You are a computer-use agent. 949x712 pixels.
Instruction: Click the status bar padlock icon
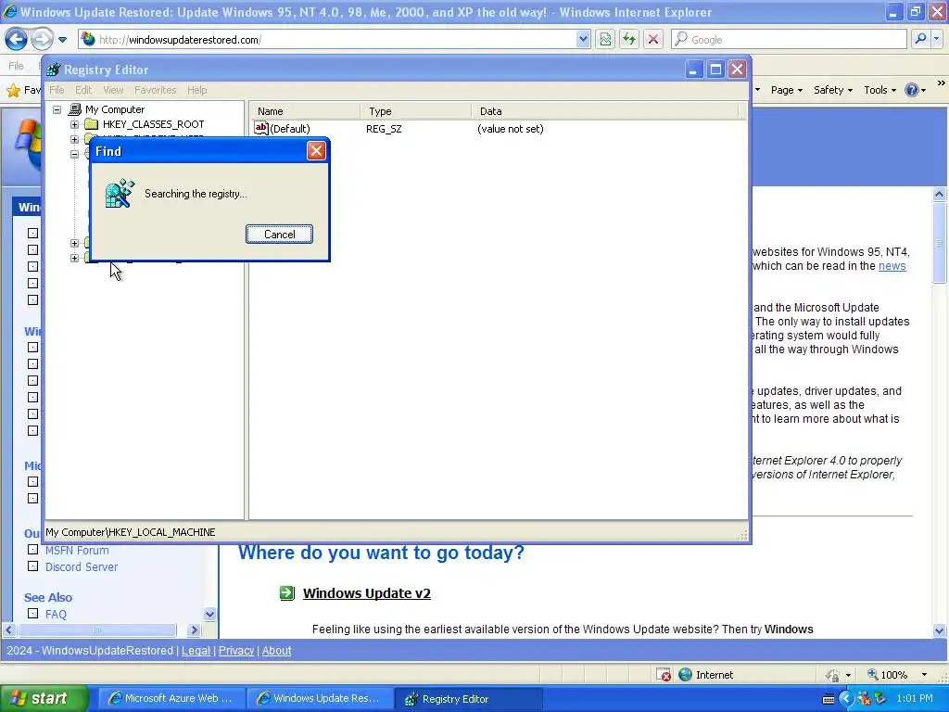coord(833,675)
